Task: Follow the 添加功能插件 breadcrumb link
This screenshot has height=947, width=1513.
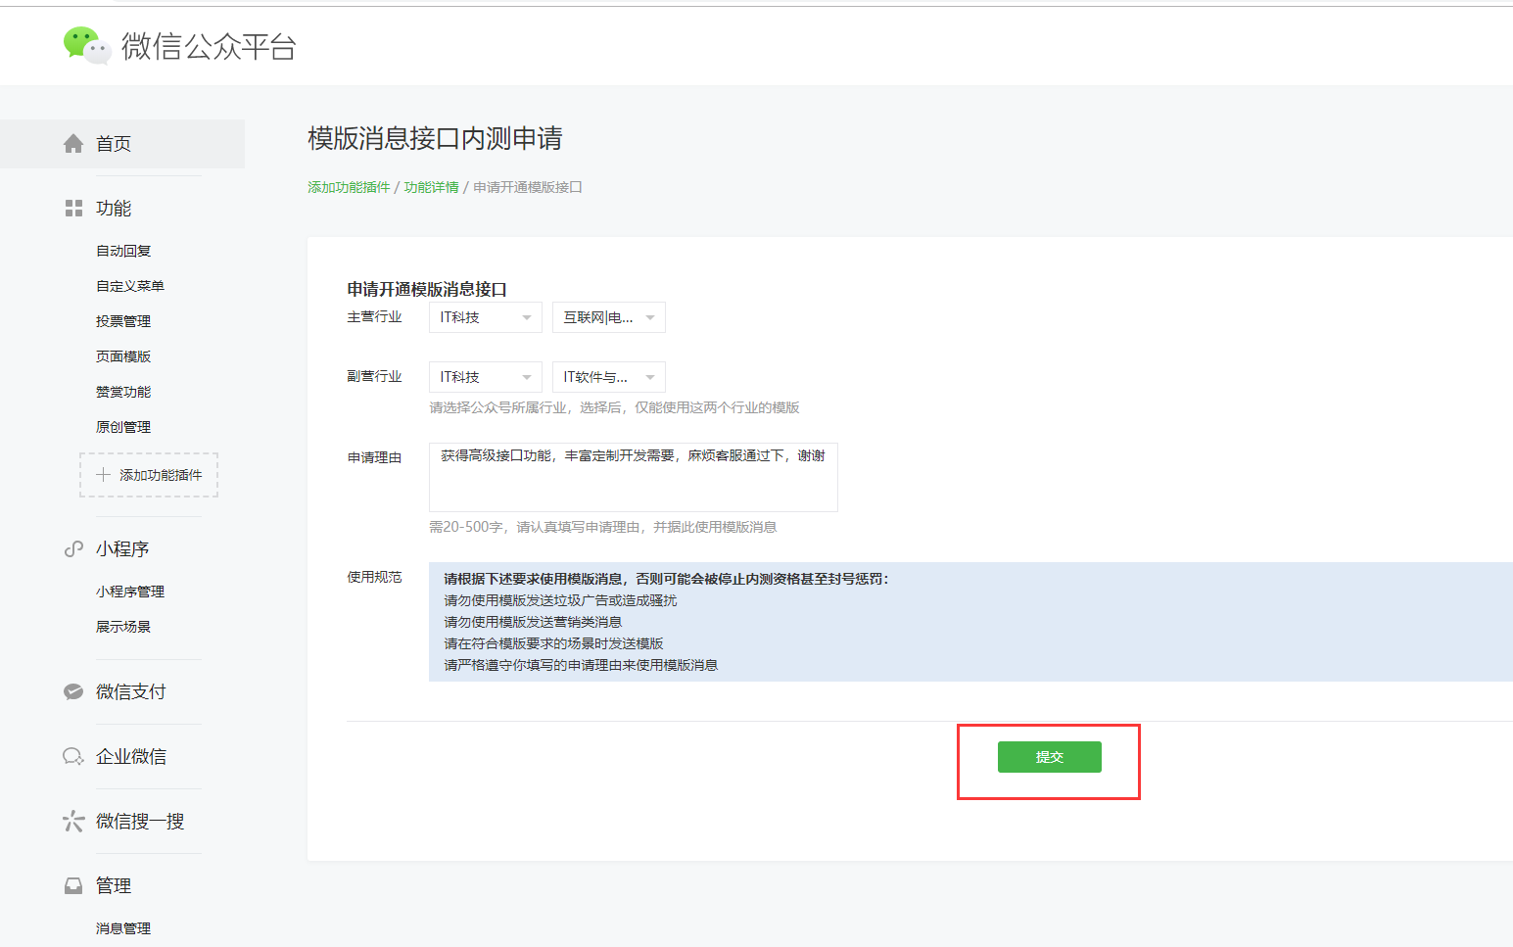Action: [349, 187]
